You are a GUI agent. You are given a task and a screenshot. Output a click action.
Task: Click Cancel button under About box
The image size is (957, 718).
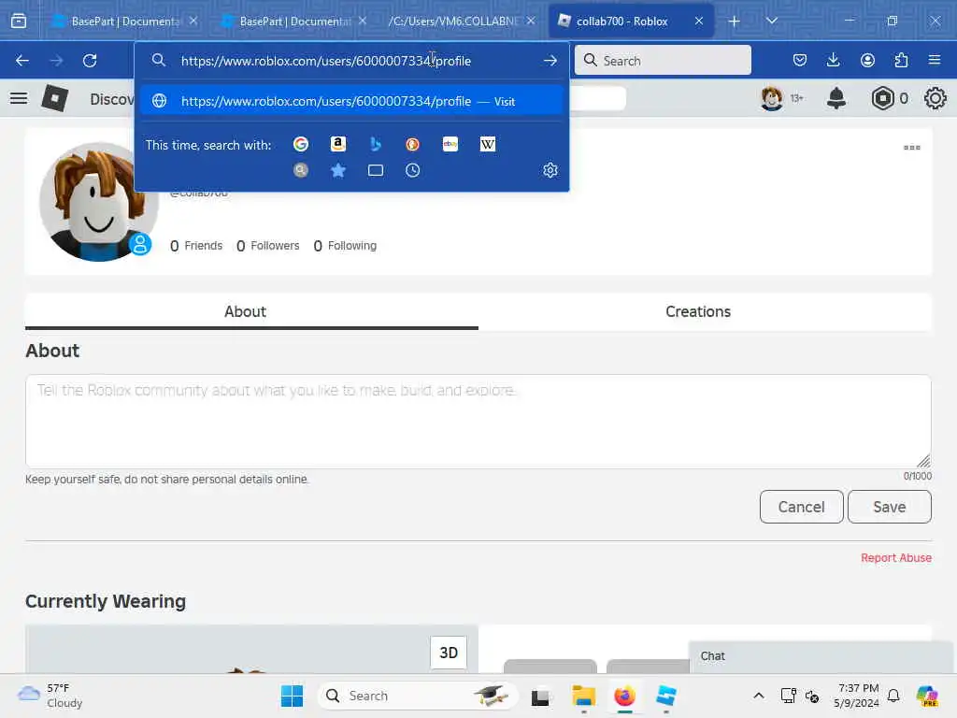pos(801,507)
